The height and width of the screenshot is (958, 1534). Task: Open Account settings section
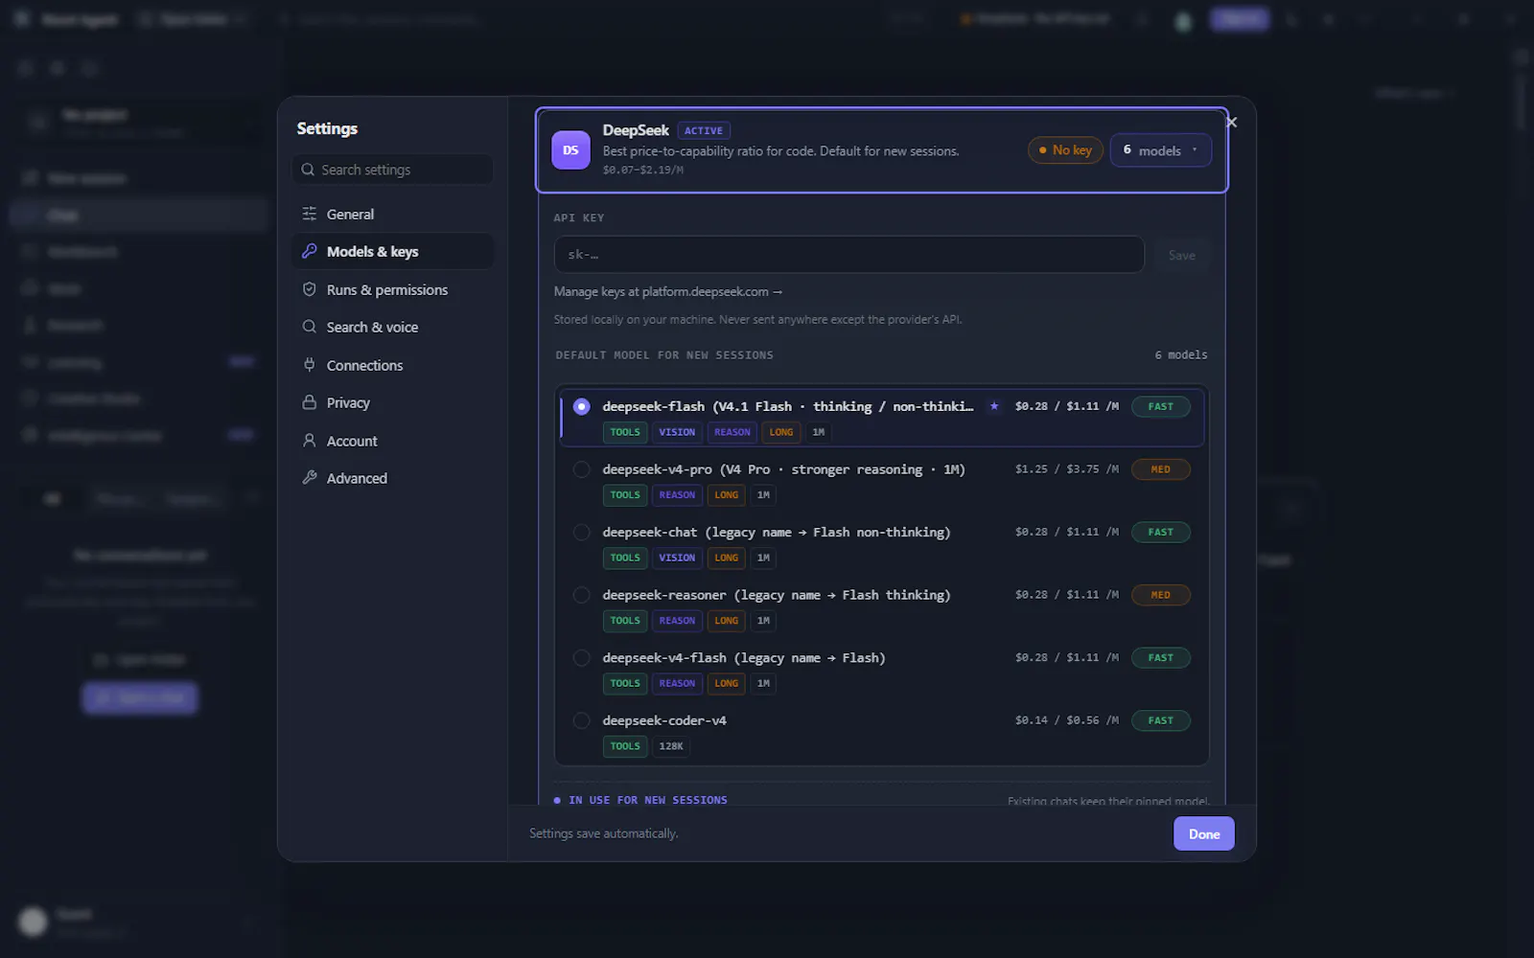pyautogui.click(x=393, y=441)
